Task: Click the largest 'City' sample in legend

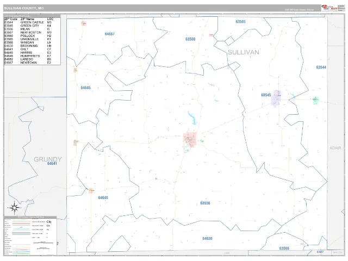Action: (49, 222)
